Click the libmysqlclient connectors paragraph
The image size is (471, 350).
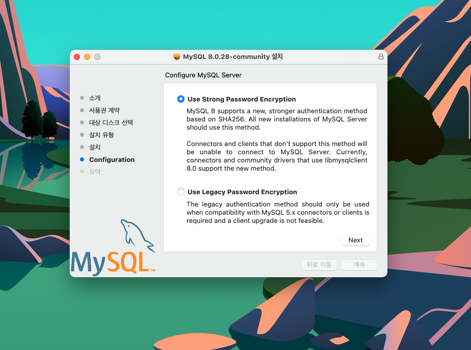(277, 156)
